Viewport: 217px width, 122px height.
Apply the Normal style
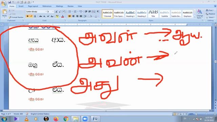(107, 14)
